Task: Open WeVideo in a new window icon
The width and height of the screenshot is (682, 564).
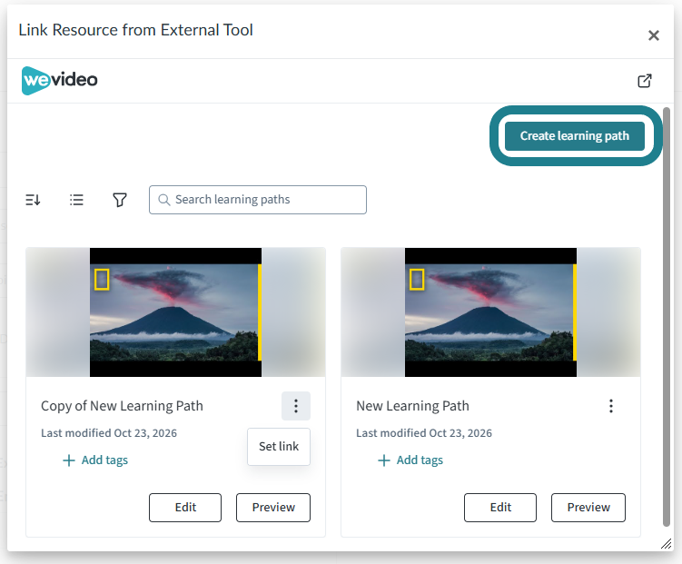Action: [645, 81]
